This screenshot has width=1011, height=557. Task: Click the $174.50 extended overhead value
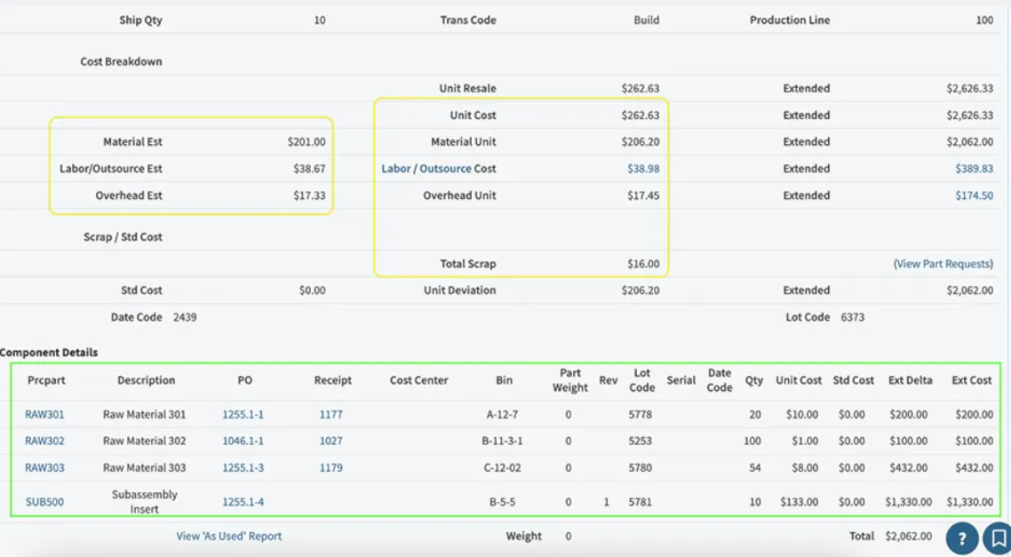pyautogui.click(x=974, y=195)
